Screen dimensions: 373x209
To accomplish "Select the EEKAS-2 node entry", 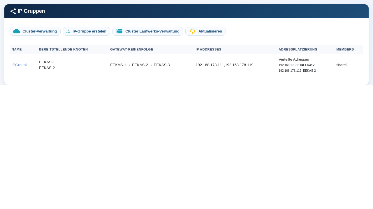I will pyautogui.click(x=47, y=68).
